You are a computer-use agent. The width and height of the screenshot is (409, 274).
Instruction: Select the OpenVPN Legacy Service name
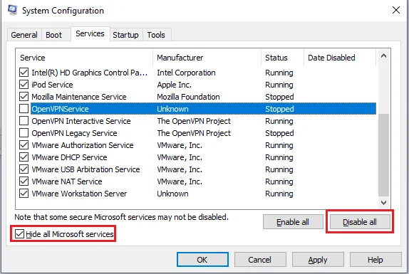pos(74,133)
